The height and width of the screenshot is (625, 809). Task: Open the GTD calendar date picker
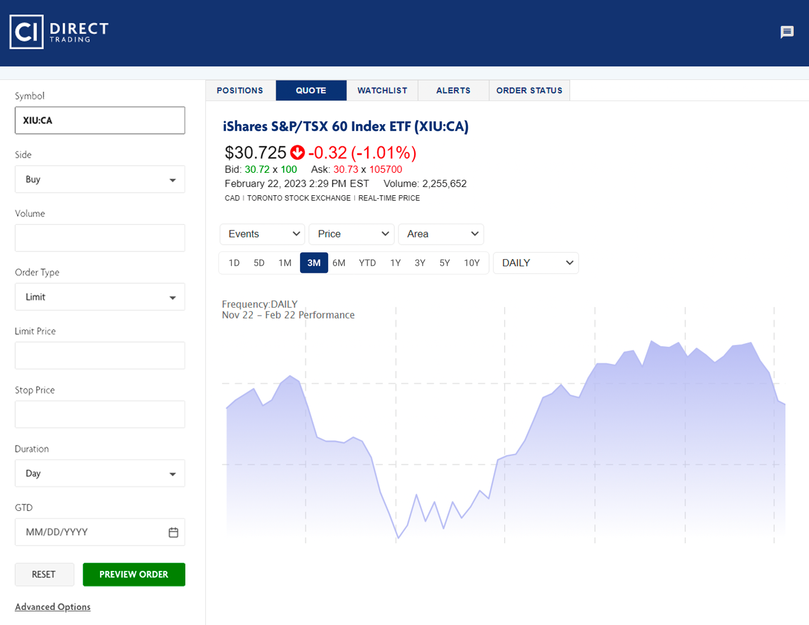(x=173, y=532)
